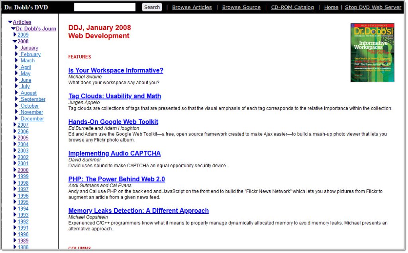Expand the 2007 year triangle
The width and height of the screenshot is (408, 253).
pyautogui.click(x=15, y=125)
